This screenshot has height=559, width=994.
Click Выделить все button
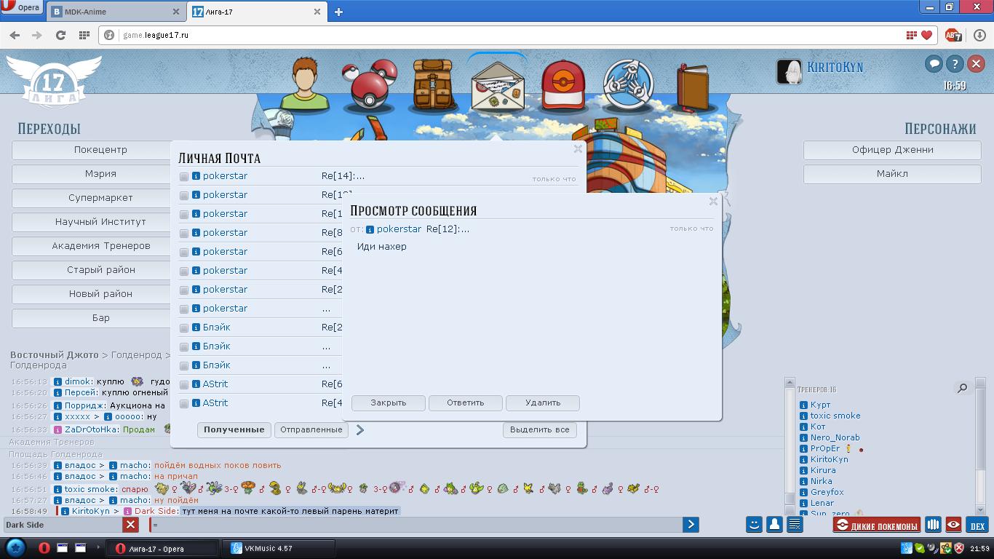point(540,430)
